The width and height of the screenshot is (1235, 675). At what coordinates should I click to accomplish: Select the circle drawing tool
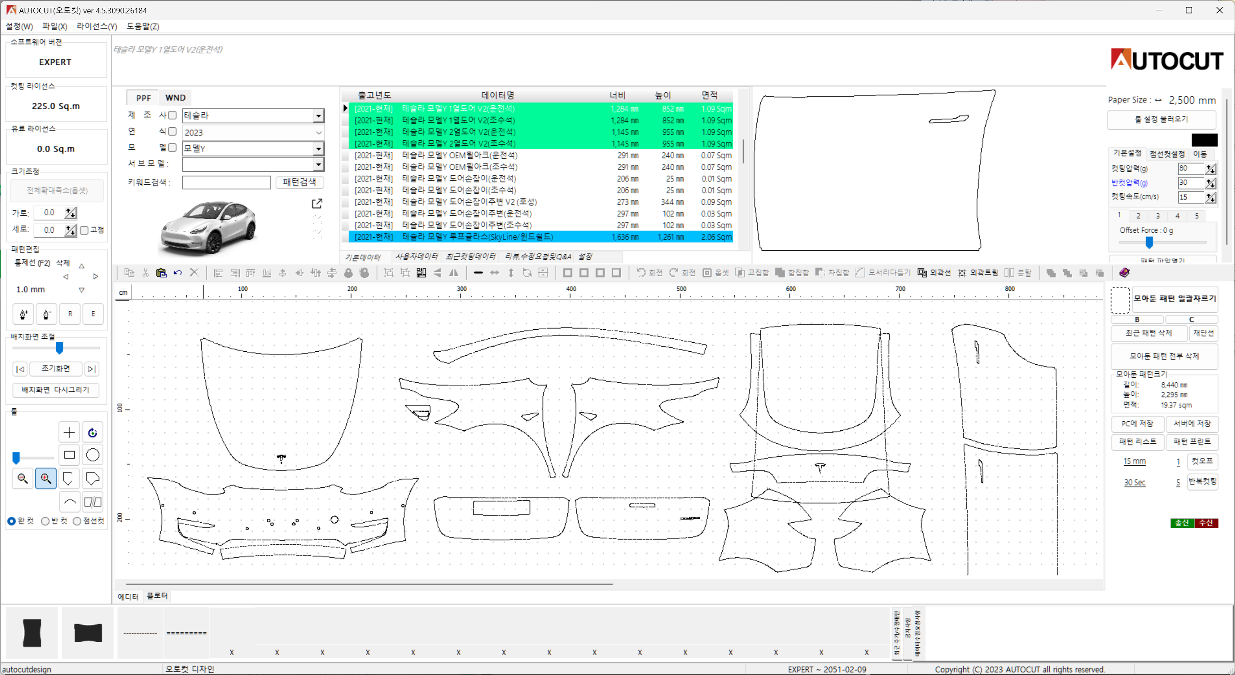coord(92,454)
